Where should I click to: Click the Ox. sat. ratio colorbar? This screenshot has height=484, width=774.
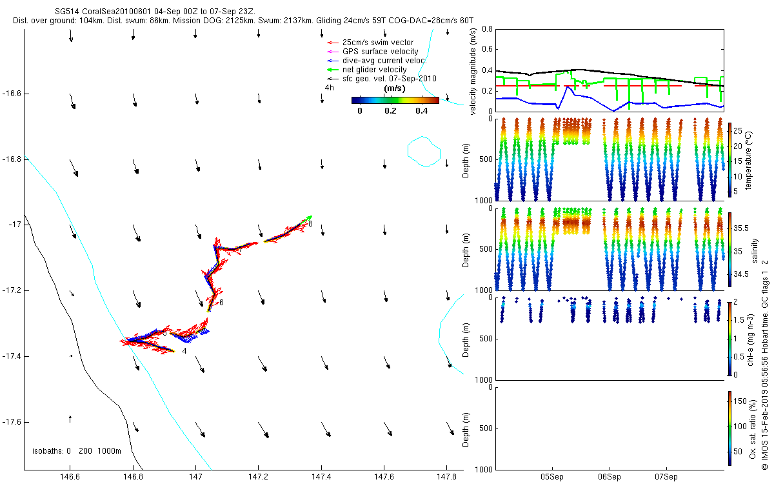click(729, 428)
